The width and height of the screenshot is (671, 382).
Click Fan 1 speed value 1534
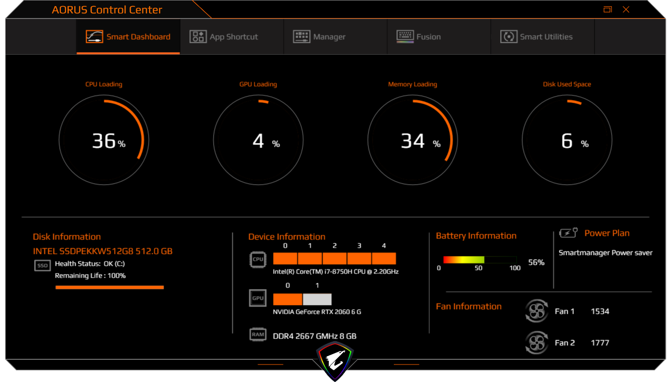pyautogui.click(x=600, y=311)
